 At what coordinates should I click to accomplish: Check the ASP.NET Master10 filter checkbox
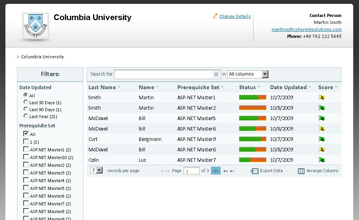pos(26,157)
